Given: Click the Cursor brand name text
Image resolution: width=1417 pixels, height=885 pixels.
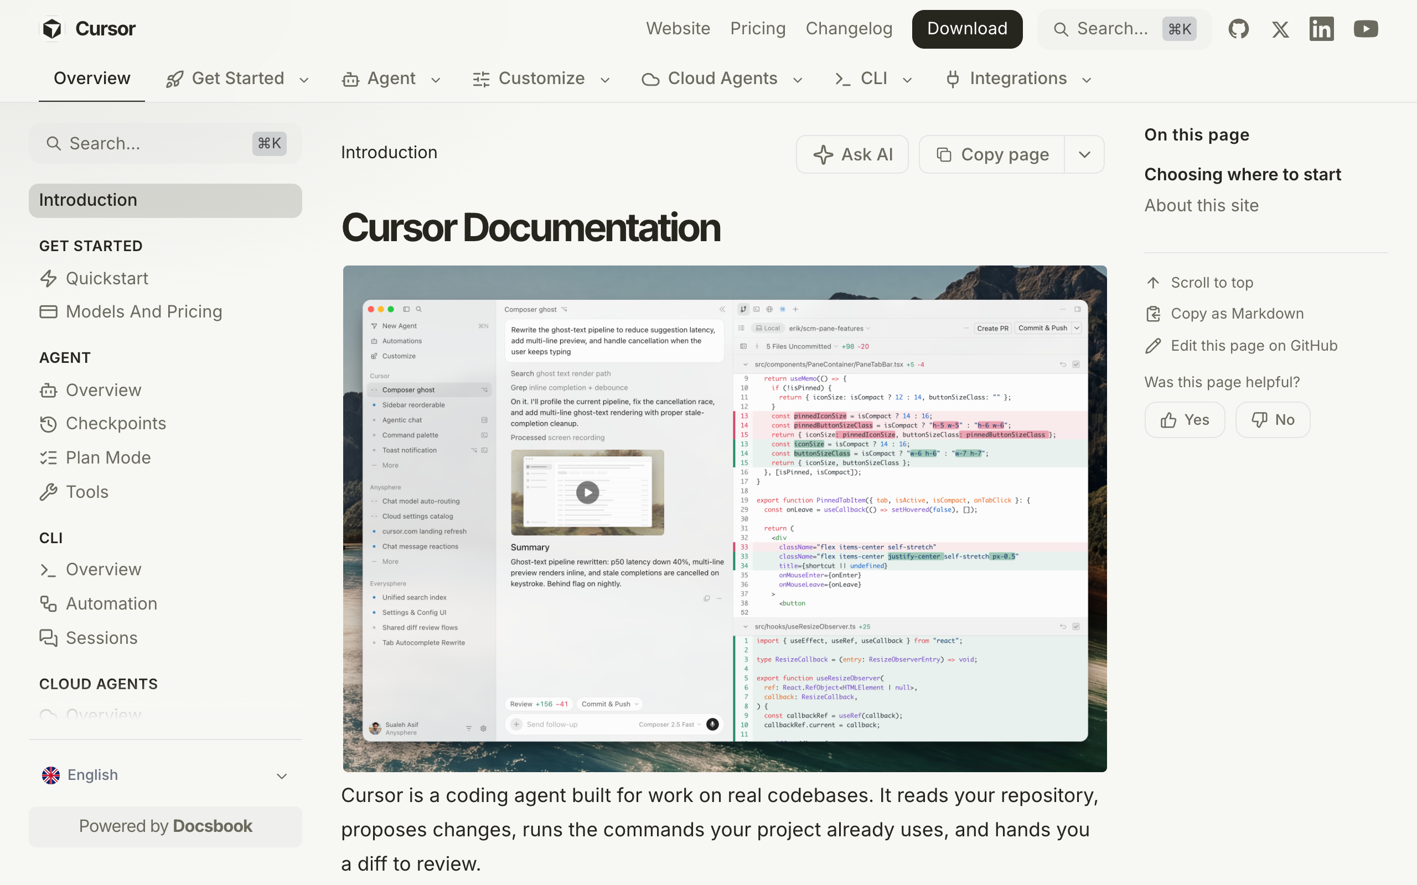Looking at the screenshot, I should click(105, 29).
